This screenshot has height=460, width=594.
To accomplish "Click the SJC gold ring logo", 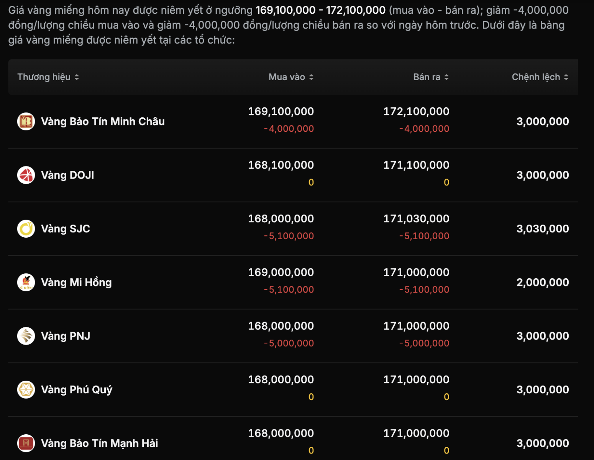I will click(x=26, y=229).
